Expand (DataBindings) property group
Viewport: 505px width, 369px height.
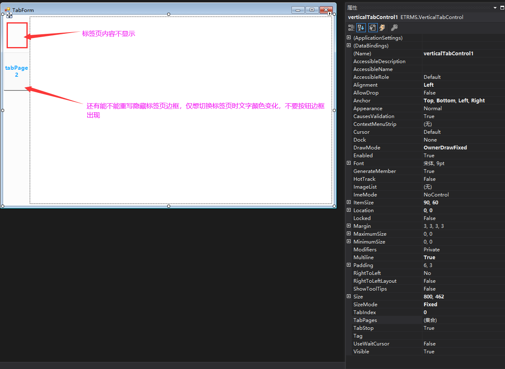click(x=349, y=45)
